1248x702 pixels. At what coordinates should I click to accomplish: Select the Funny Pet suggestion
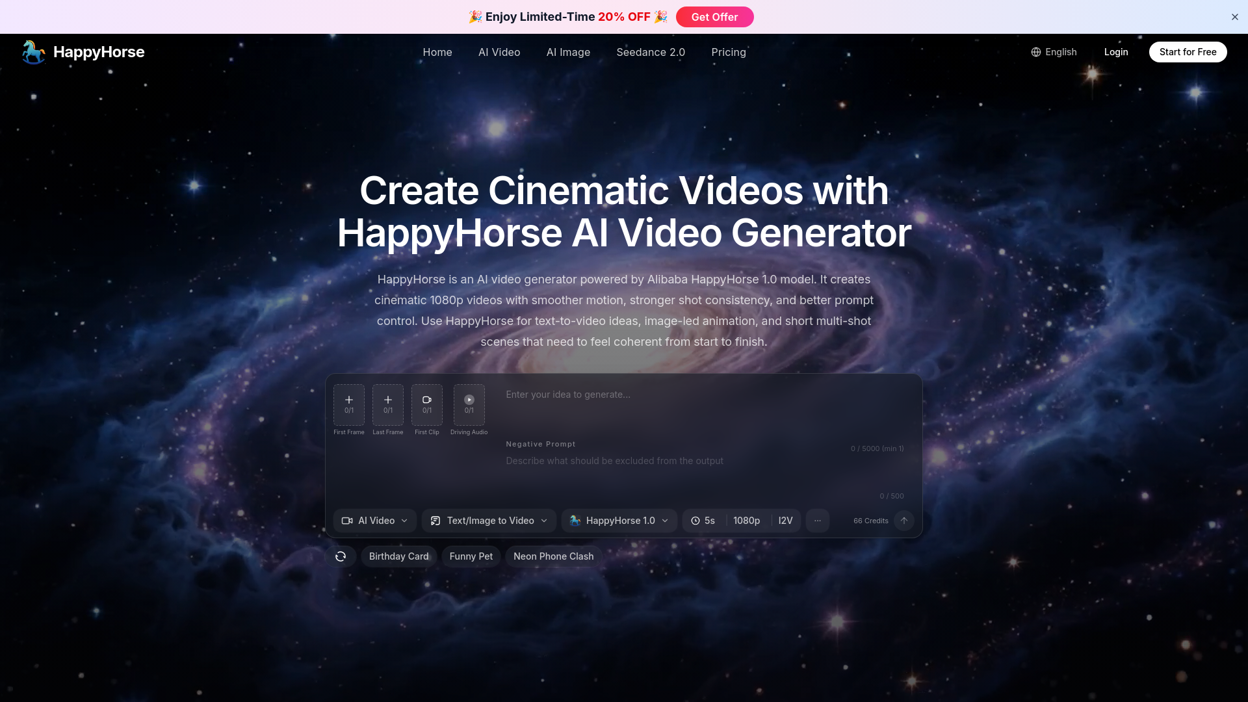(471, 556)
